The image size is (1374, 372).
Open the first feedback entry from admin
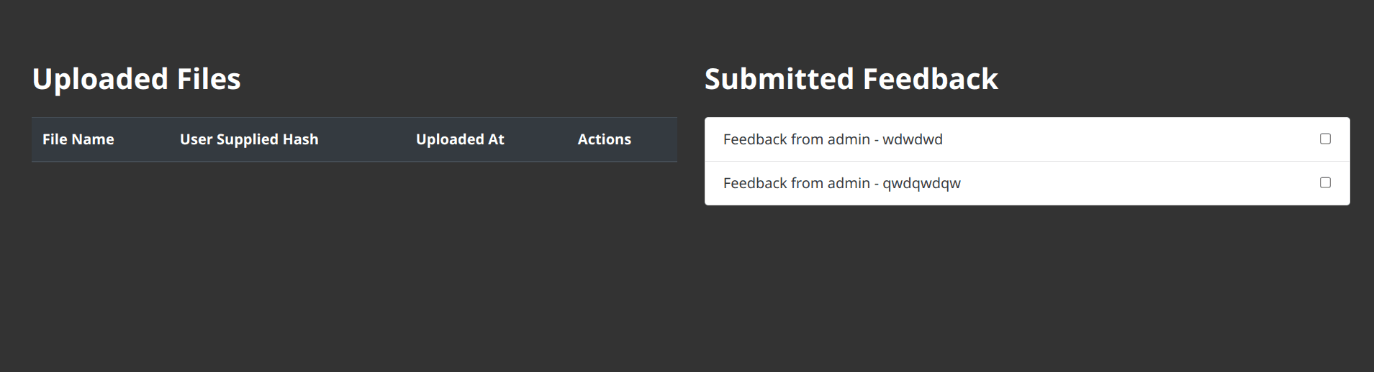coord(833,139)
